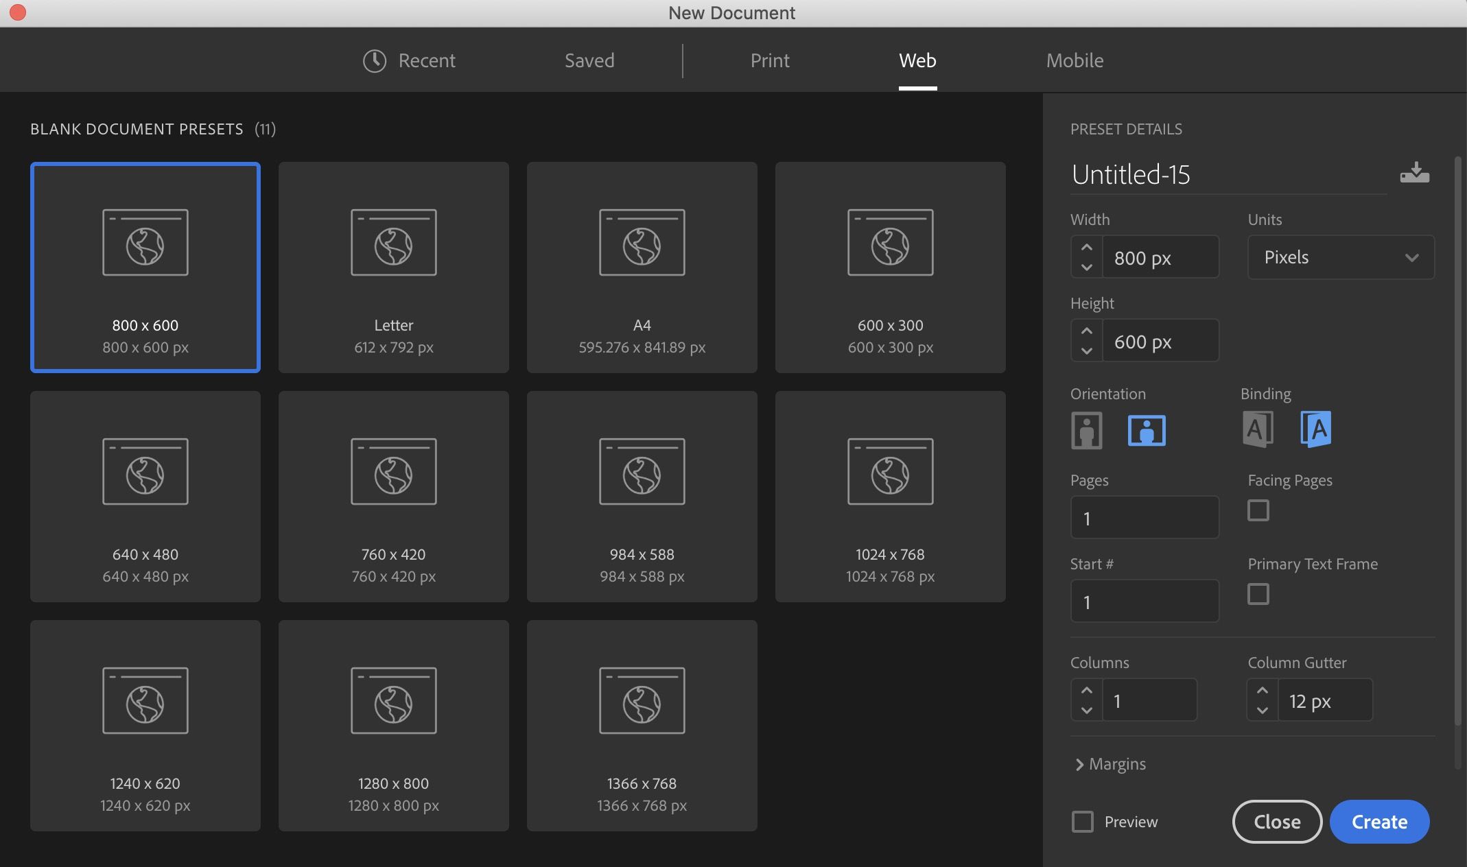Choose left-to-right binding icon
The width and height of the screenshot is (1467, 867).
pos(1258,429)
